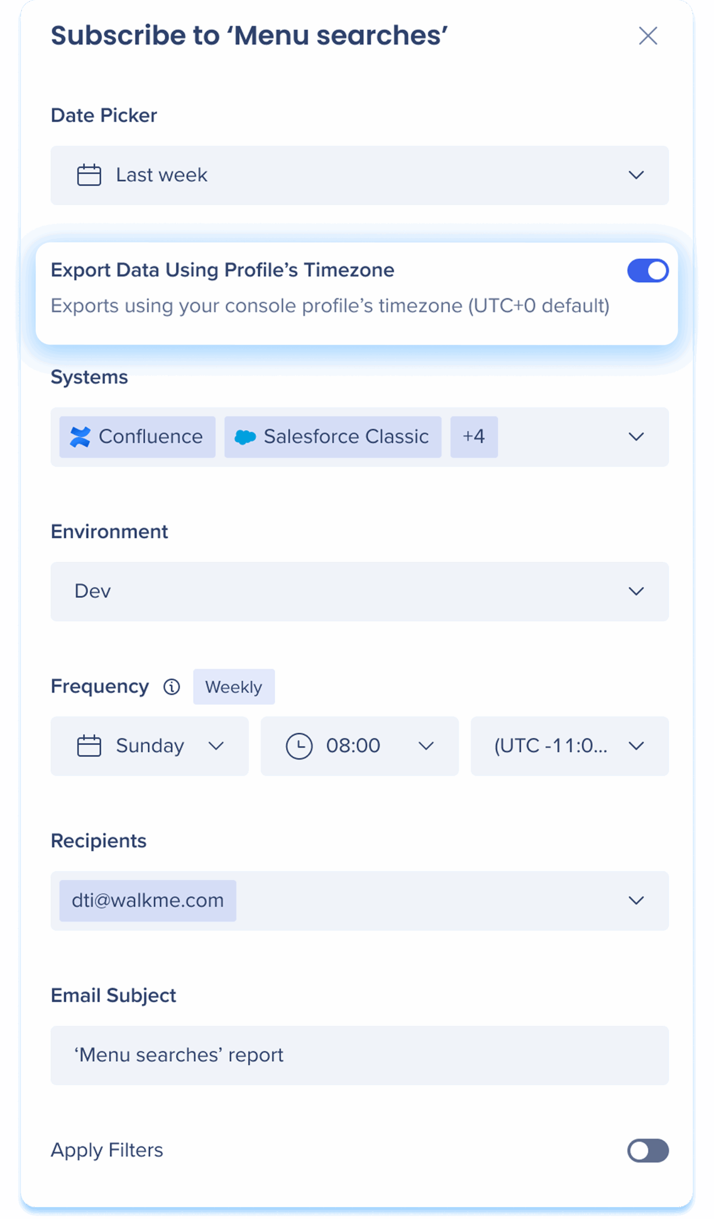Open the Sunday day-of-week dropdown

coord(150,746)
